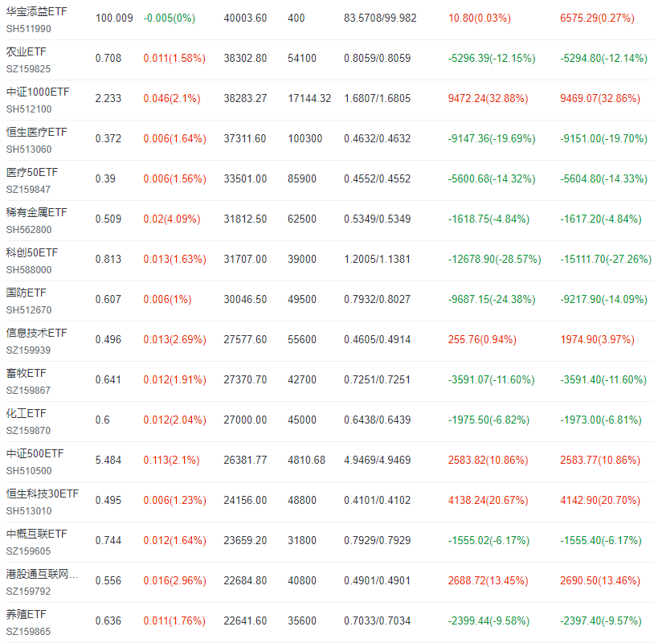The image size is (654, 643).
Task: Select code SZ159865
Action: point(28,631)
